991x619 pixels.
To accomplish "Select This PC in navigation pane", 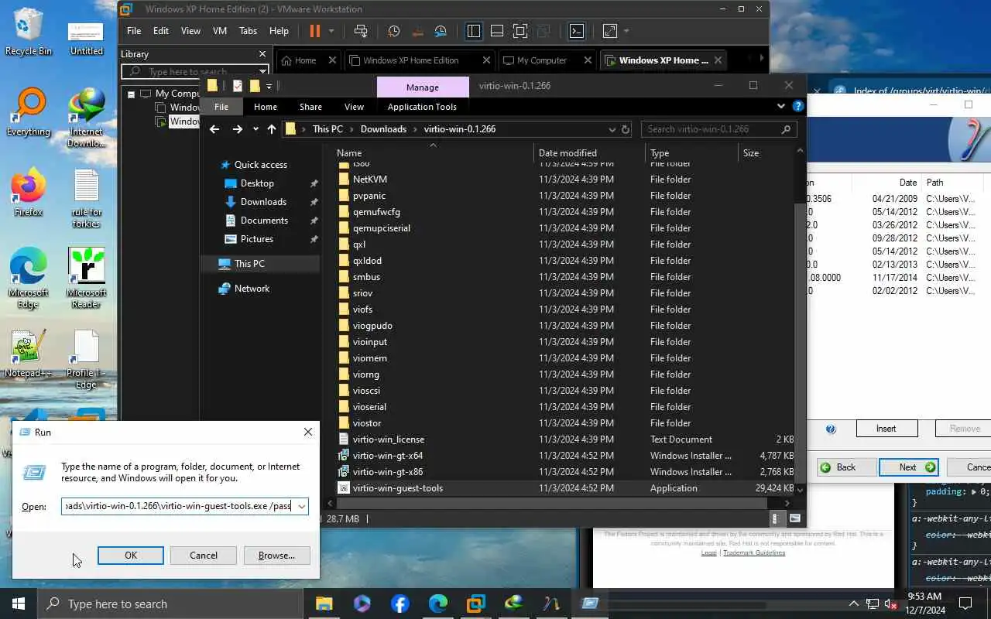I will coord(249,264).
